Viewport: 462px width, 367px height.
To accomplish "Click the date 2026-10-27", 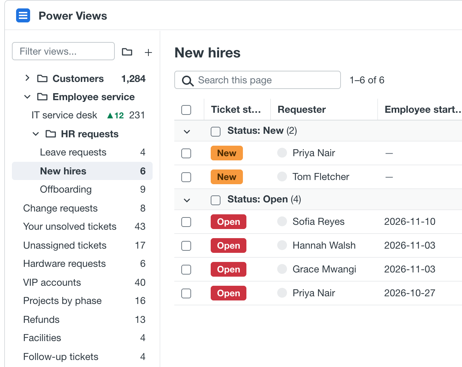I will (x=410, y=293).
